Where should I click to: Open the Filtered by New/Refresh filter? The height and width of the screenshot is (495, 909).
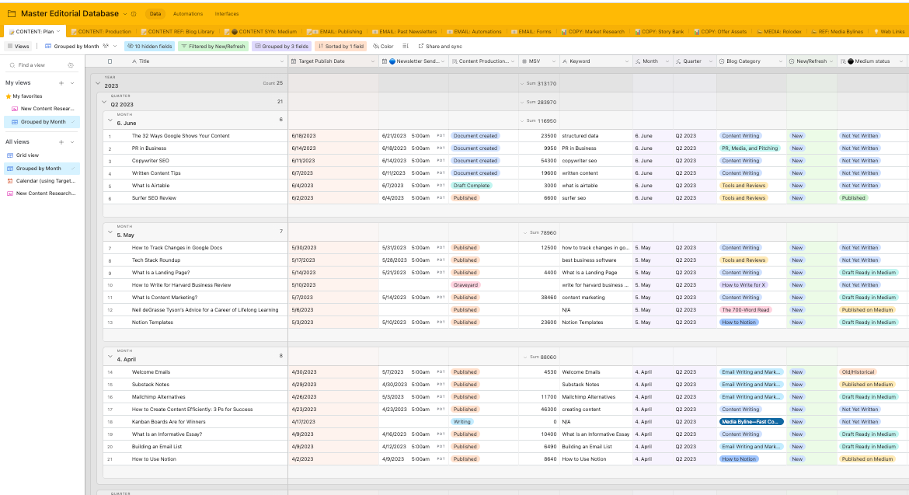(212, 46)
